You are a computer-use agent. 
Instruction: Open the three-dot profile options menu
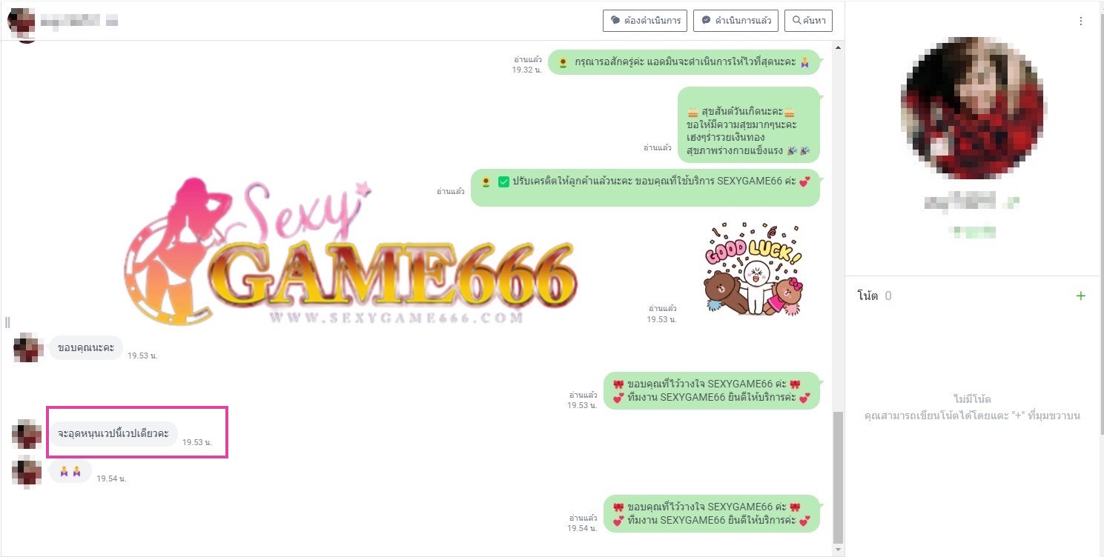(1080, 21)
